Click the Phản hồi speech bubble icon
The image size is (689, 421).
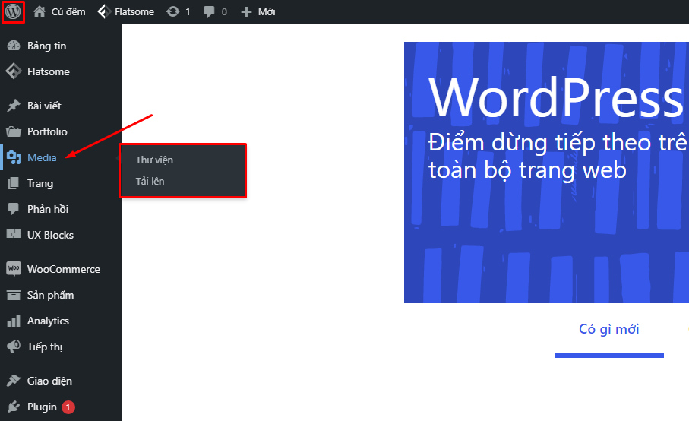[x=14, y=209]
